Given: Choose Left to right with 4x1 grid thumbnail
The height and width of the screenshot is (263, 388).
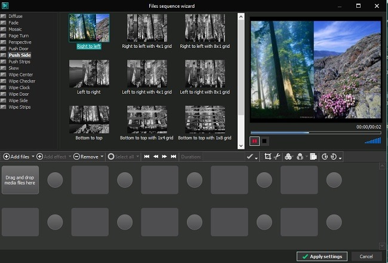Looking at the screenshot, I should (147, 74).
